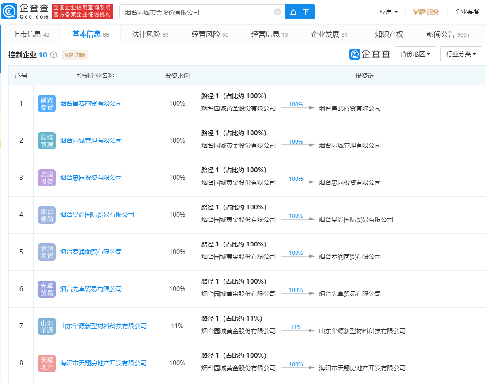Image resolution: width=486 pixels, height=383 pixels.
Task: Click the 100% arrow label in 昌赛商贸 chain
Action: (296, 105)
